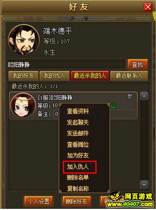Screen dimensions: 156x210
Task: Choose 发送邮件 menu entry
Action: click(x=78, y=133)
